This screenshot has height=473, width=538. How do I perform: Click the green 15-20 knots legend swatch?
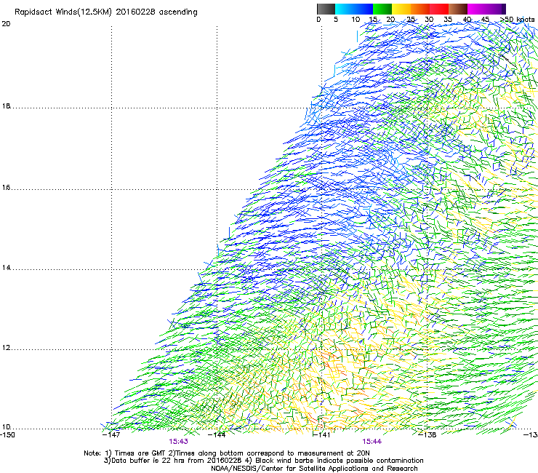tap(382, 9)
